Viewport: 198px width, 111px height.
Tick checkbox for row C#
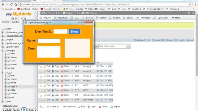click(41, 96)
